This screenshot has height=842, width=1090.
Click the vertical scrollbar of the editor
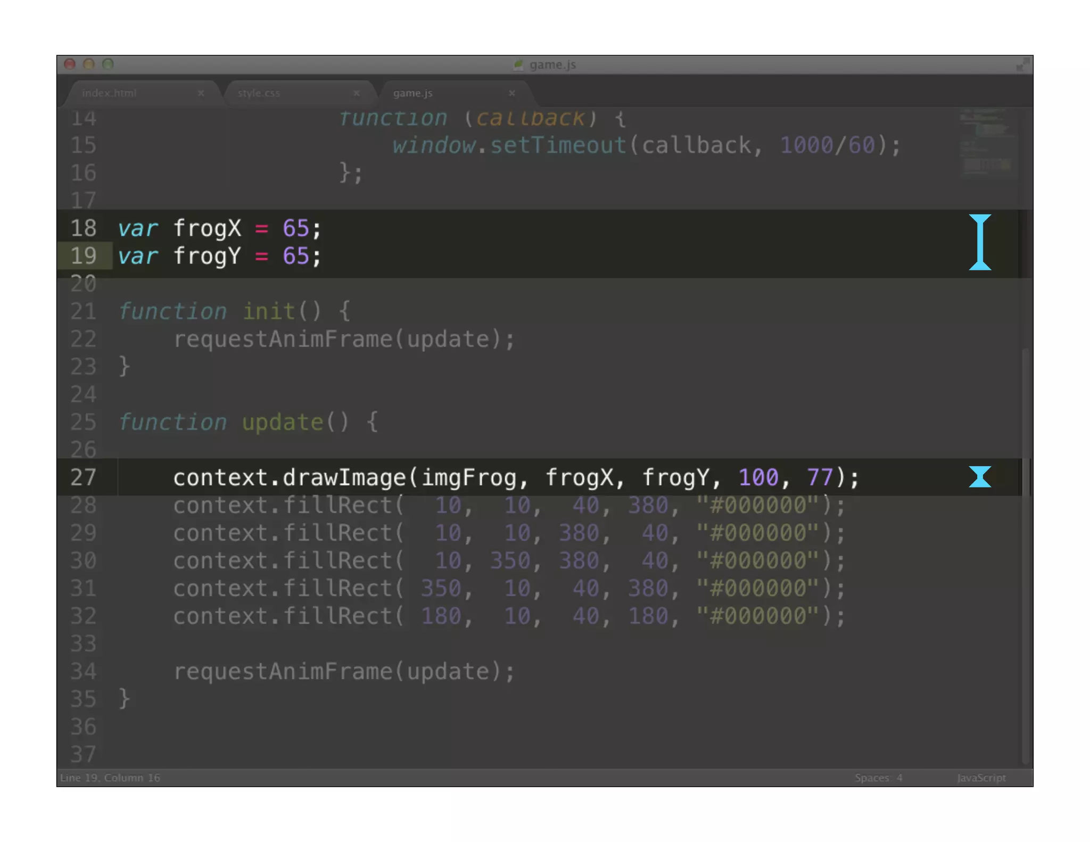click(x=1026, y=556)
